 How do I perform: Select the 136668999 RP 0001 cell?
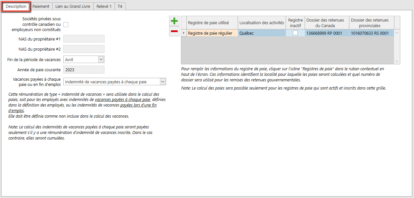tap(327, 33)
